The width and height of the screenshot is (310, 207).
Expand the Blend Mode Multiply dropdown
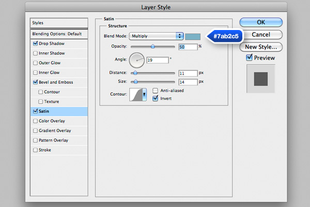pos(156,36)
